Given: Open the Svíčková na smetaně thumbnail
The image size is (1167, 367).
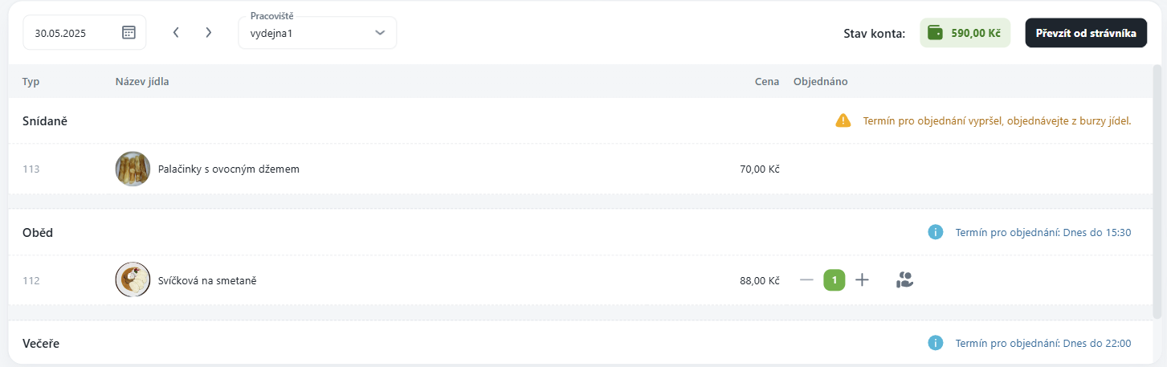Looking at the screenshot, I should coord(133,280).
